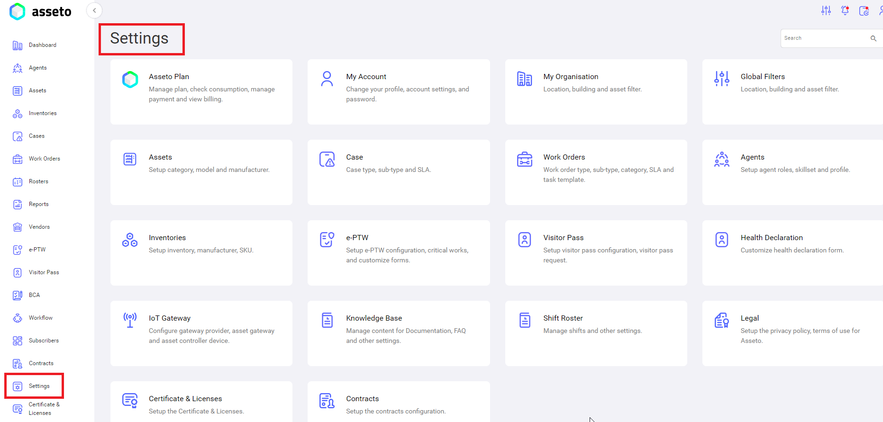Open the Knowledge Base card title
Viewport: 883px width, 422px height.
[374, 318]
